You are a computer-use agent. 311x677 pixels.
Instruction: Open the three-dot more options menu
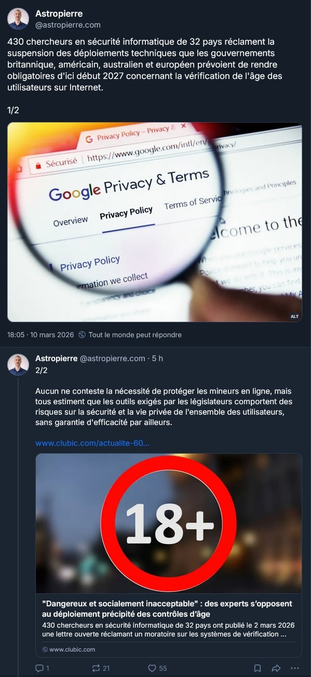click(295, 668)
